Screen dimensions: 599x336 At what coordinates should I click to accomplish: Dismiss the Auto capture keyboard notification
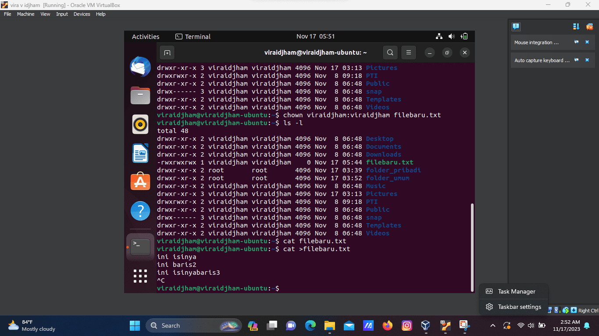tap(587, 60)
